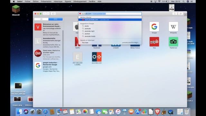Open the Safari menu
Image resolution: width=206 pixels, height=116 pixels.
click(x=20, y=1)
